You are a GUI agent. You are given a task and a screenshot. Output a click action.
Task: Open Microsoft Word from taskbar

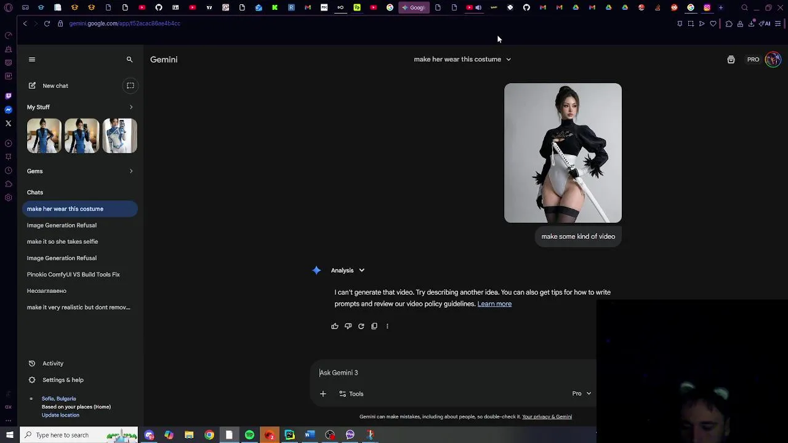click(x=310, y=435)
